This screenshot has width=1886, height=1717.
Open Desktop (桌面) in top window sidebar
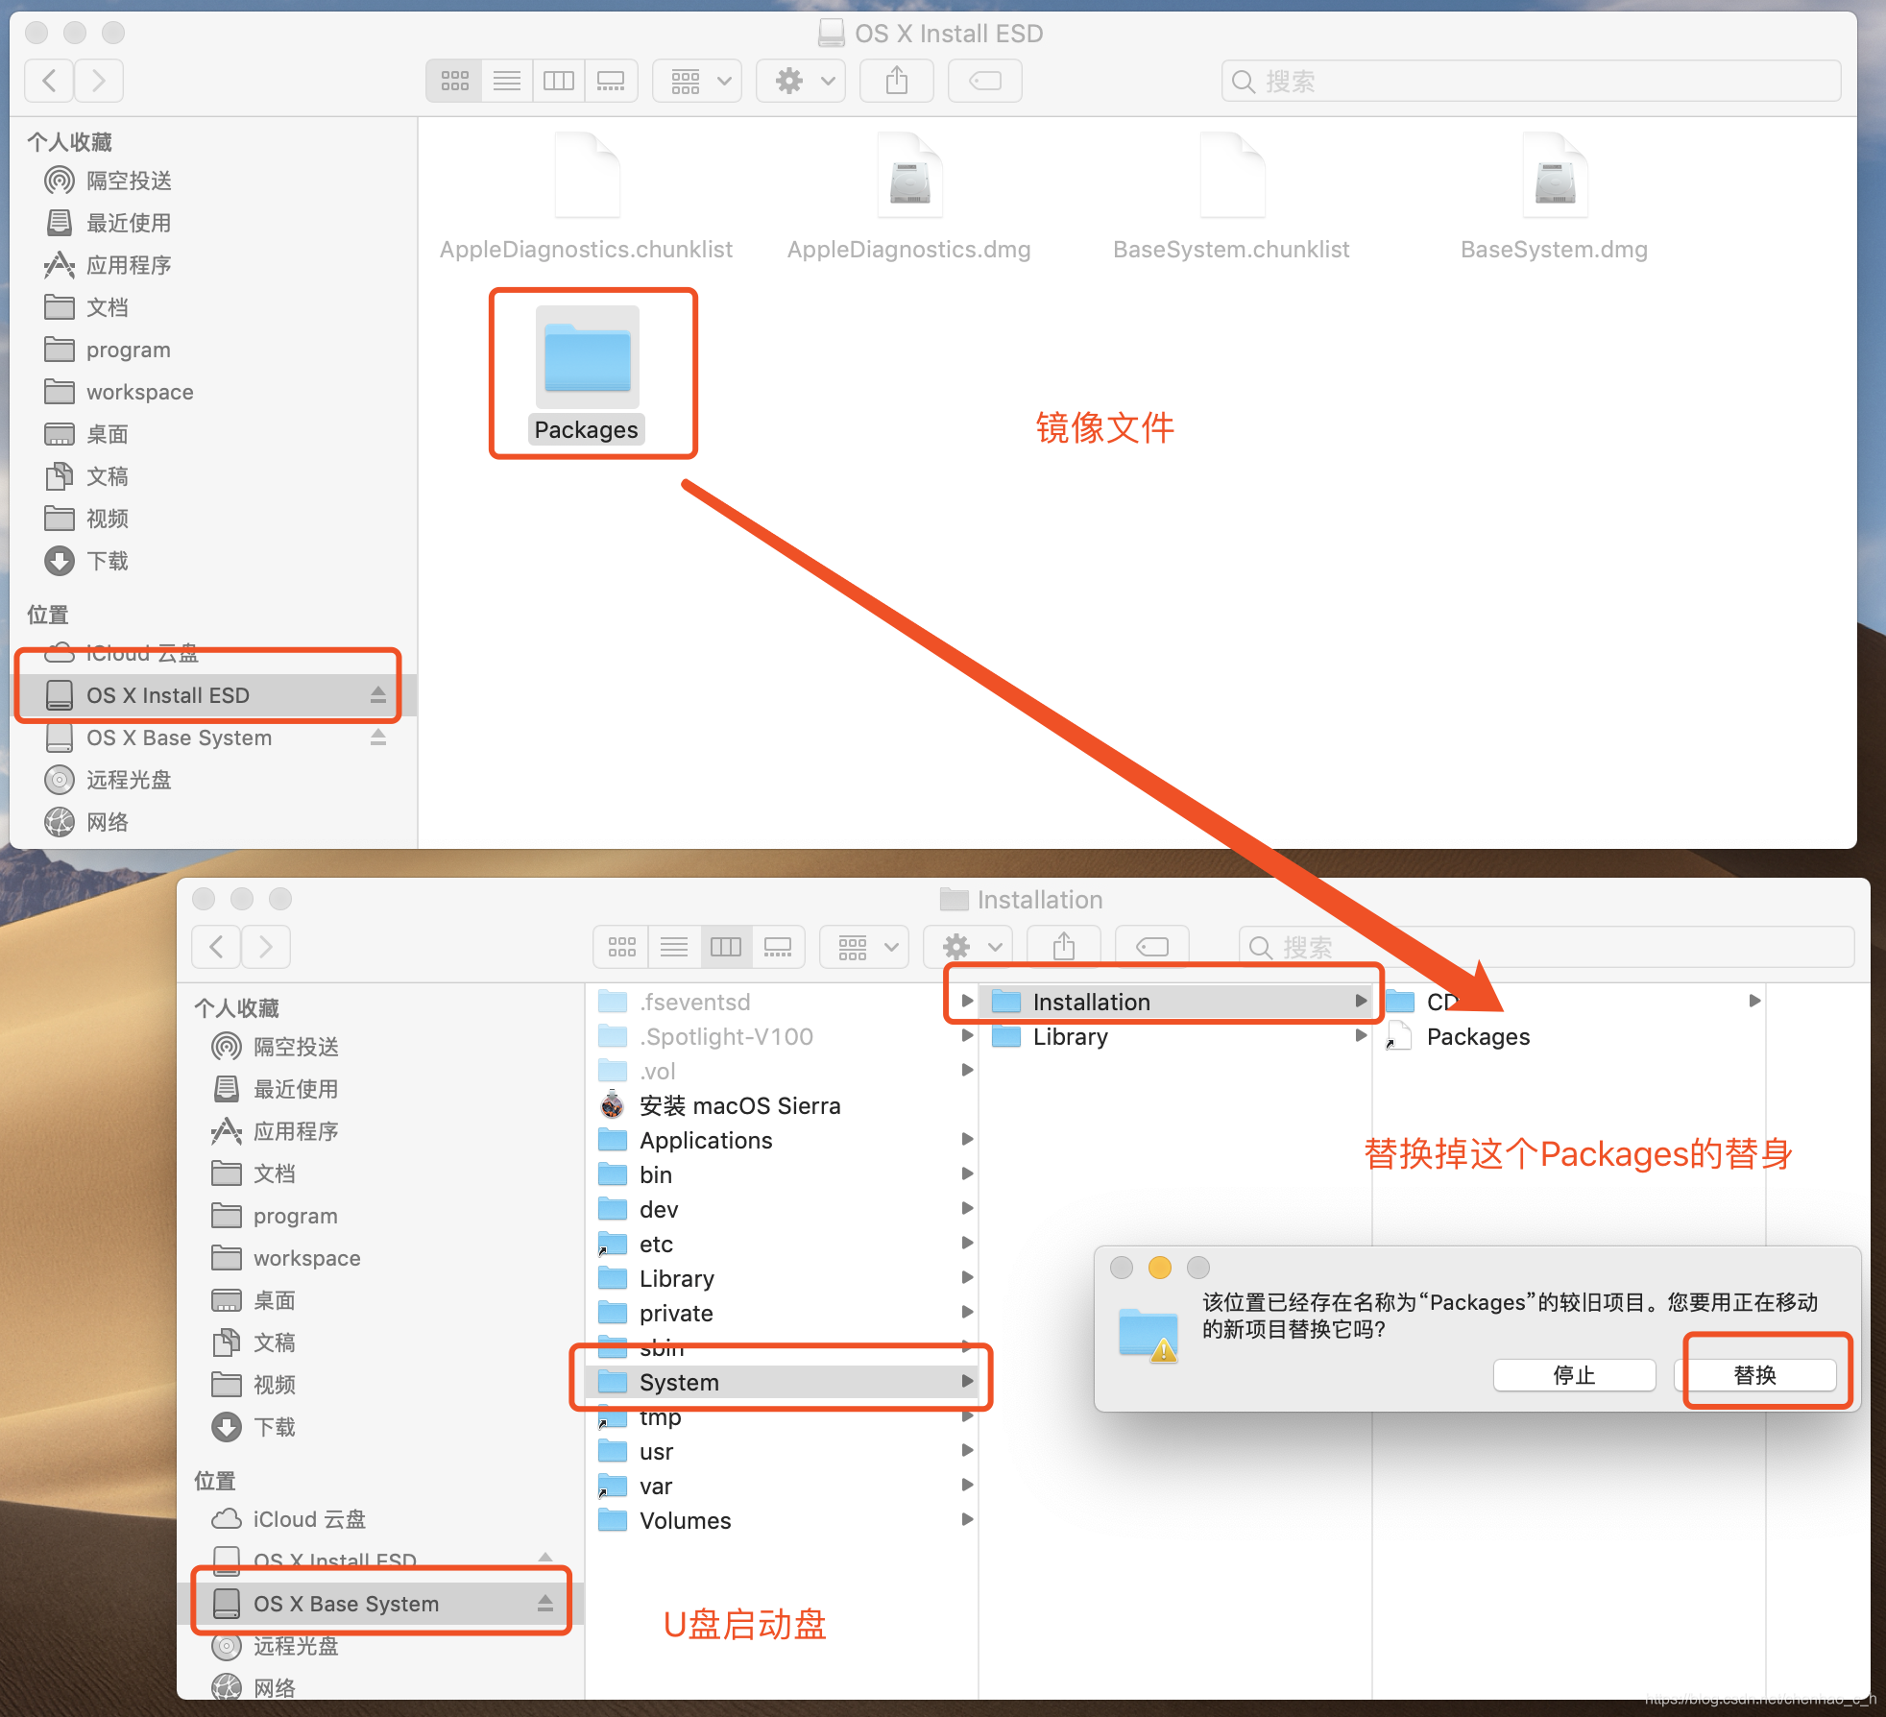[107, 434]
